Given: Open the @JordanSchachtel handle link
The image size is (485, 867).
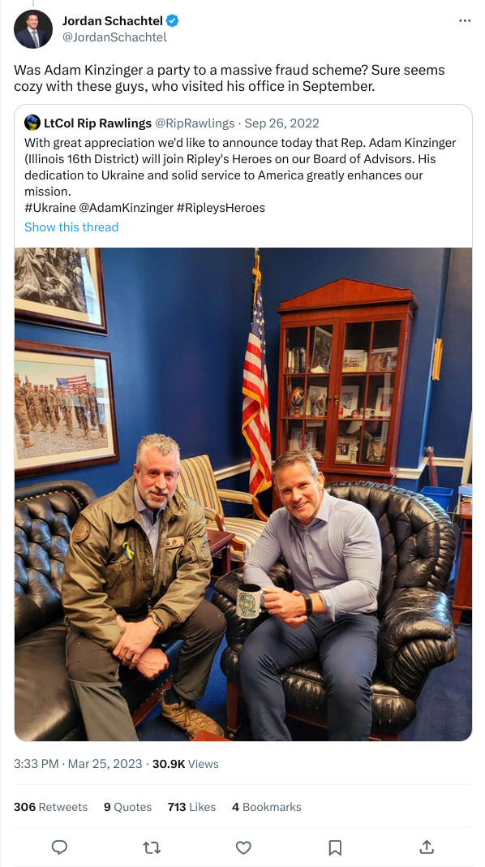Looking at the screenshot, I should [x=114, y=37].
